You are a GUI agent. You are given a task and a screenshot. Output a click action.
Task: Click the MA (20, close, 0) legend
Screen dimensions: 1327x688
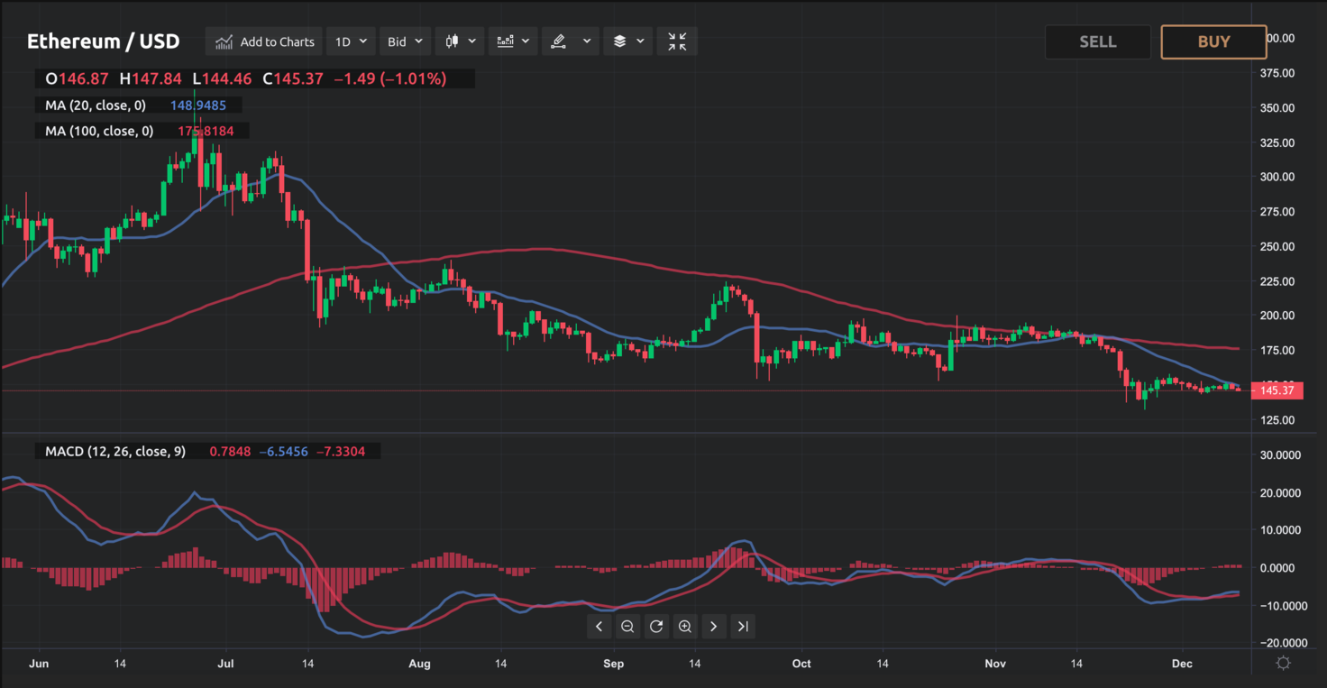click(96, 105)
